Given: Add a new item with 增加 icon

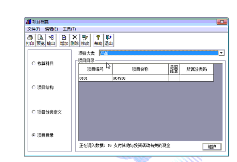Looking at the screenshot, I should pyautogui.click(x=64, y=40).
